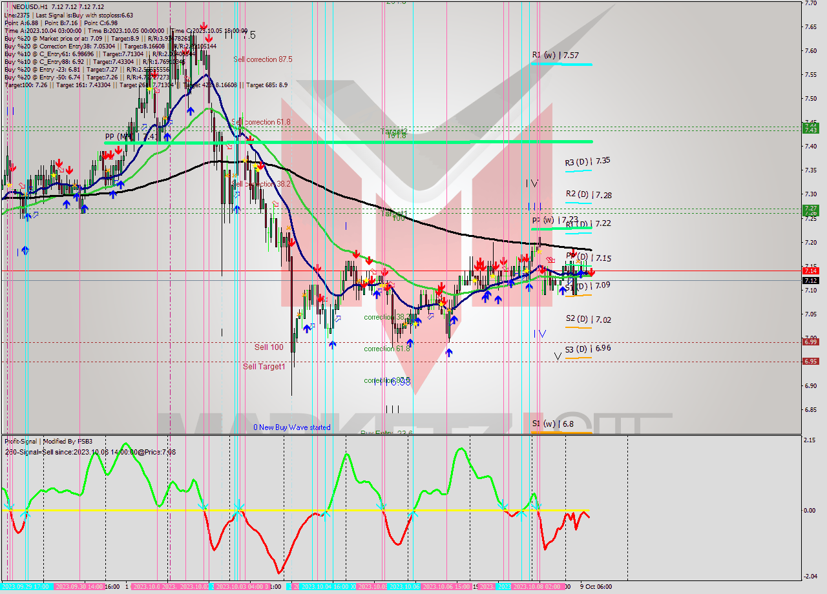
Task: Select the thick green monthly pivot line
Action: tap(349, 141)
